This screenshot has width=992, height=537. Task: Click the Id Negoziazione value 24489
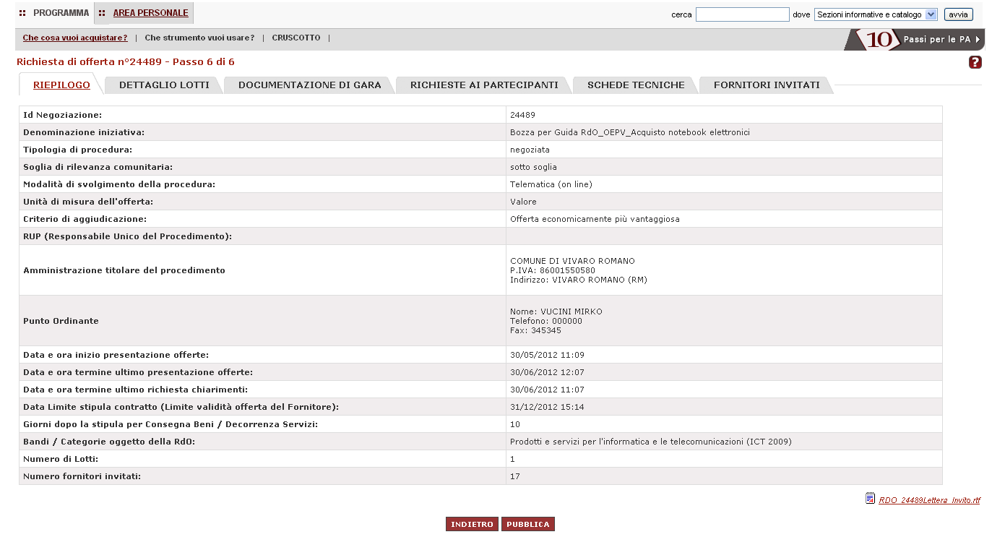522,115
